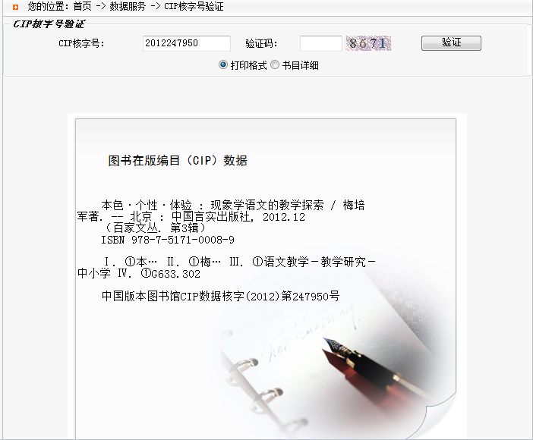Image resolution: width=533 pixels, height=440 pixels.
Task: Click the ISBN 978-7-5171-0008-9 line
Action: 168,240
